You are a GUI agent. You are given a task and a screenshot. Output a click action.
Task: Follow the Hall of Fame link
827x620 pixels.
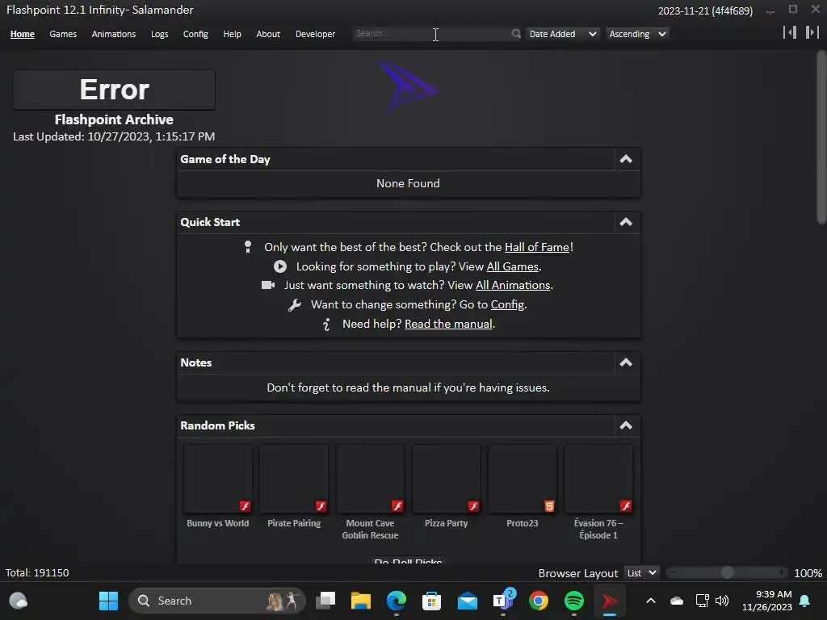coord(537,247)
